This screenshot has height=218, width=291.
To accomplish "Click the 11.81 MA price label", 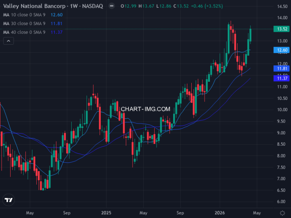I will (282, 69).
